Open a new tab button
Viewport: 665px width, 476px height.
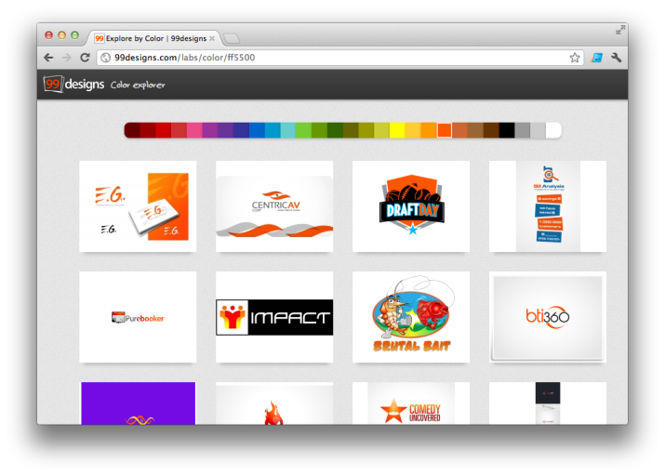[x=232, y=38]
